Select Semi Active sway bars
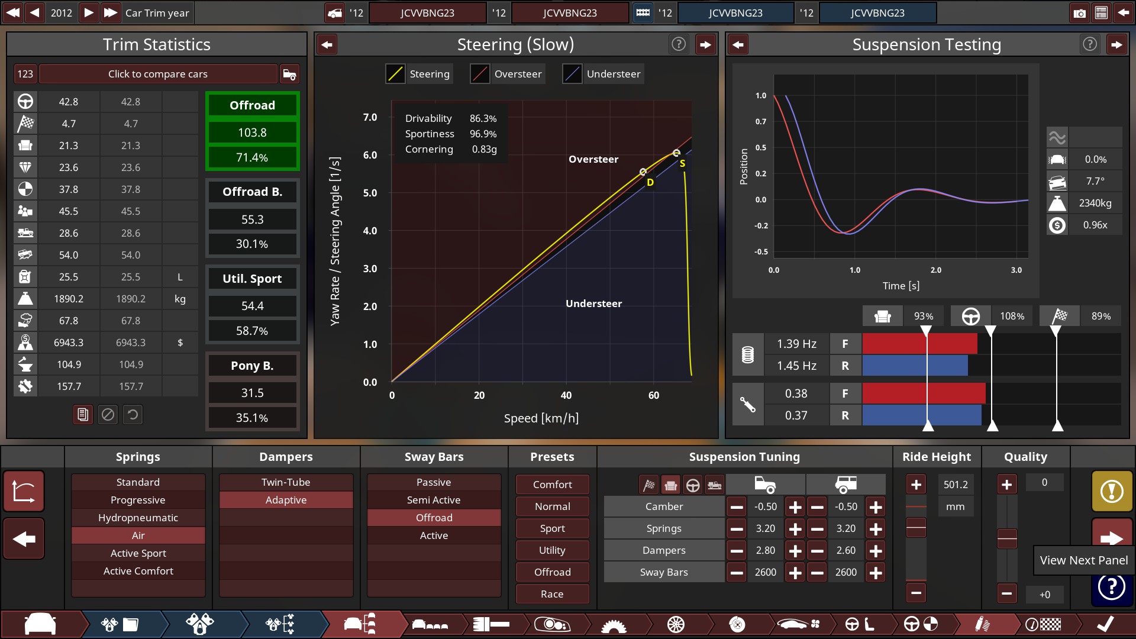Screen dimensions: 1136x639 pos(434,500)
